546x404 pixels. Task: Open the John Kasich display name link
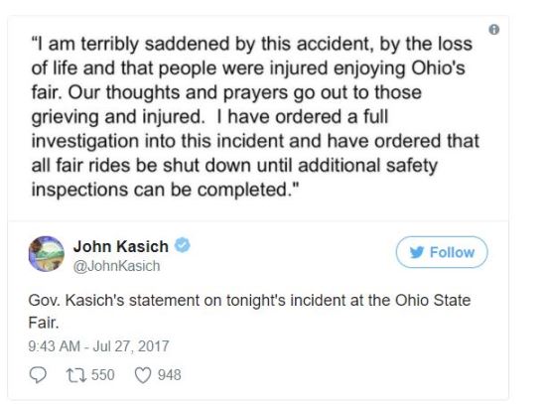(121, 246)
